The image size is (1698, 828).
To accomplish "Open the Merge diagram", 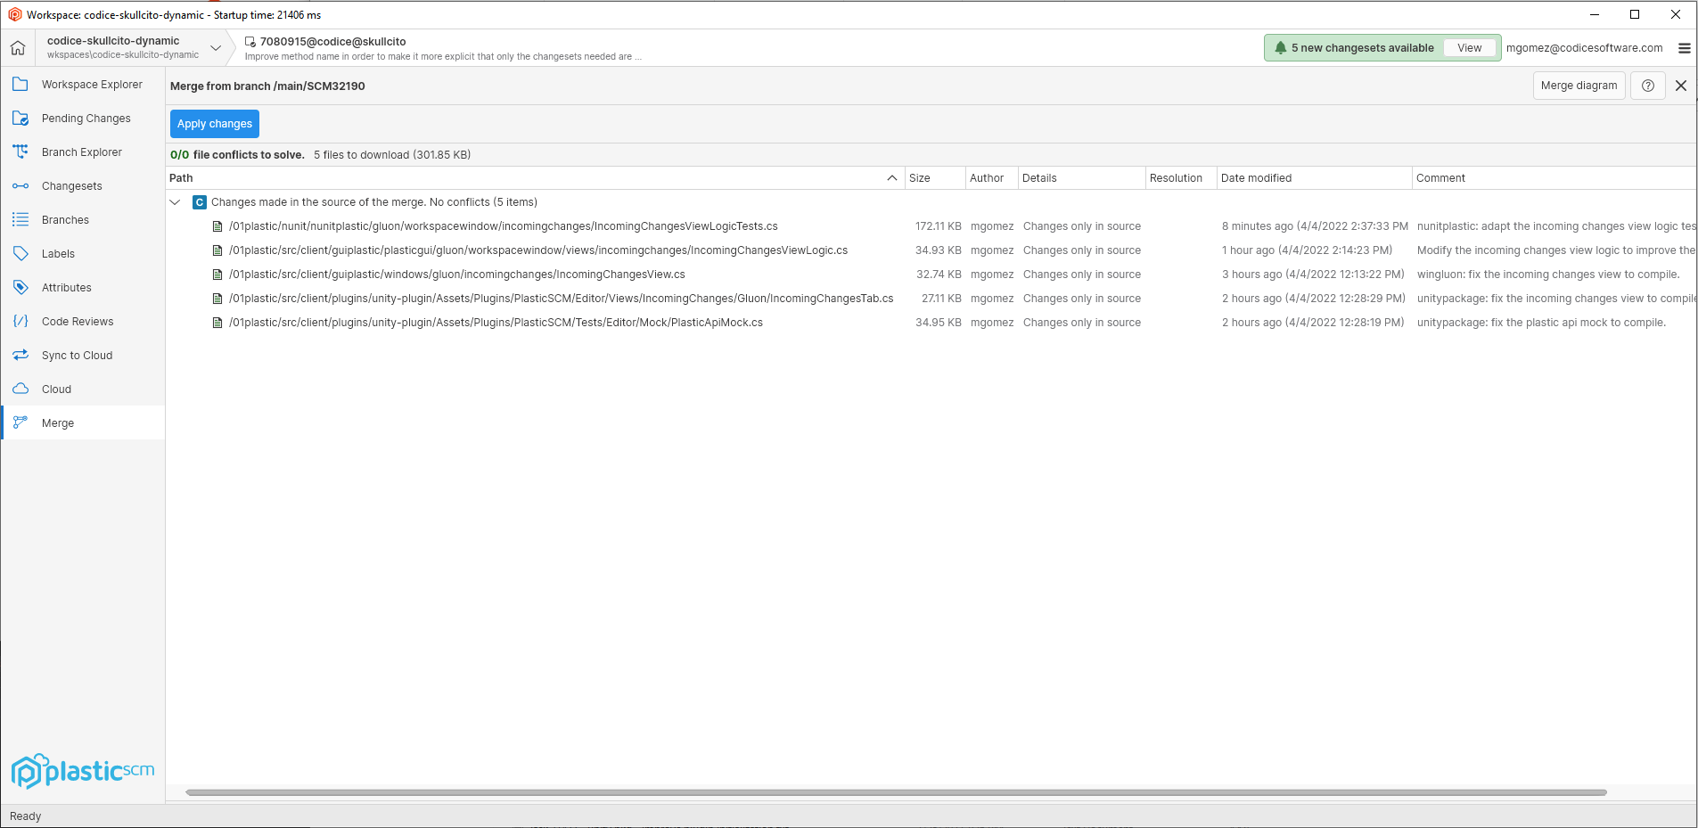I will pyautogui.click(x=1578, y=85).
